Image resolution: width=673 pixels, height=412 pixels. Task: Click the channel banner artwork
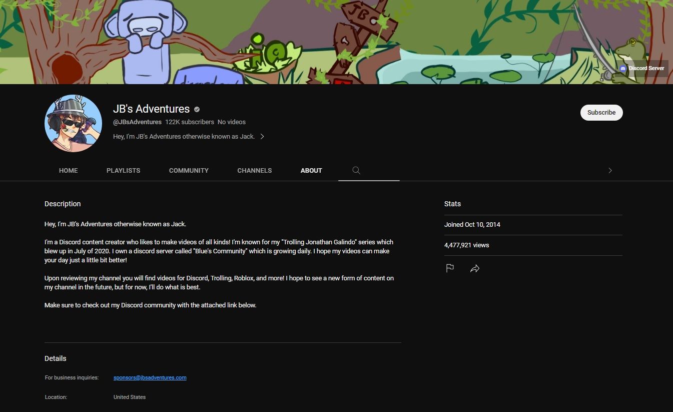[x=336, y=42]
